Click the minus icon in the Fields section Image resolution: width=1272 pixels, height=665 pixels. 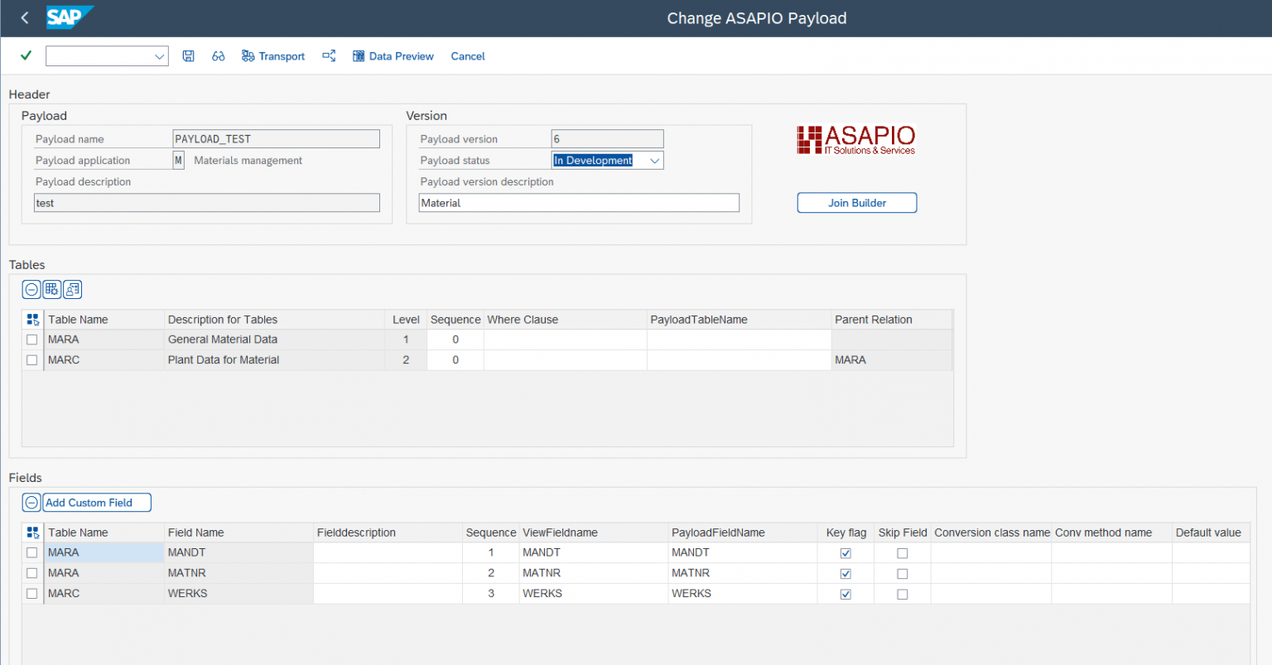31,502
